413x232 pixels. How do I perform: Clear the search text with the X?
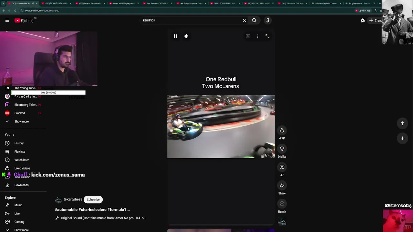tap(244, 20)
